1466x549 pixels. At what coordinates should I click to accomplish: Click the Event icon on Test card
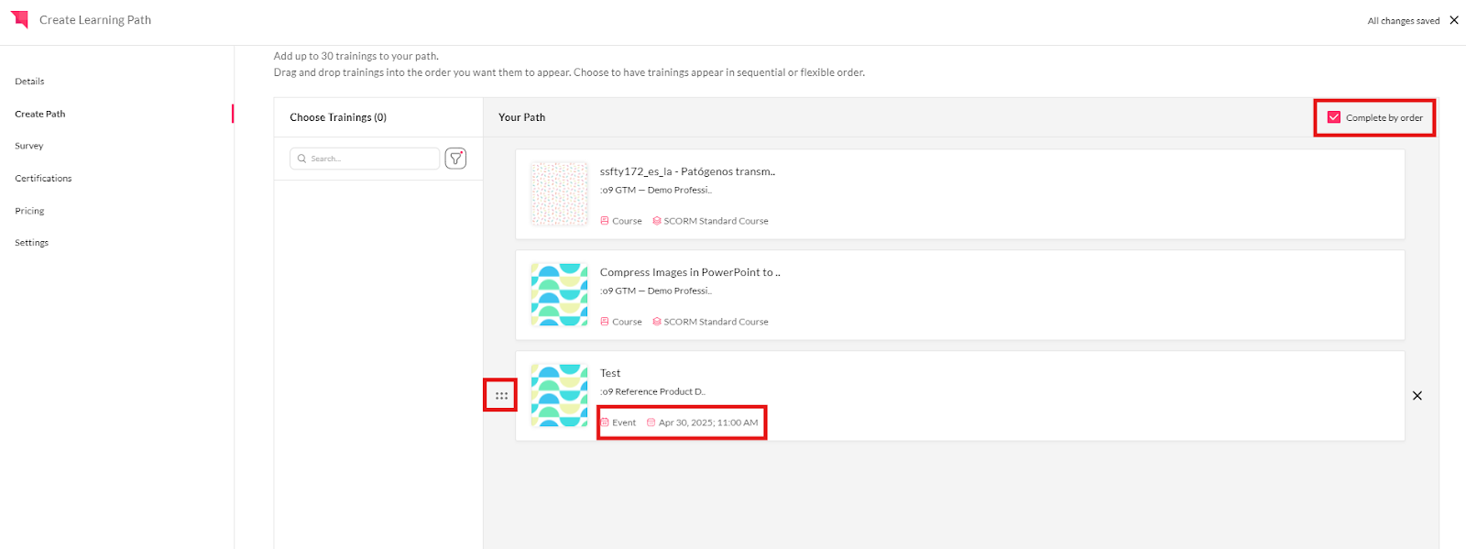click(x=605, y=423)
